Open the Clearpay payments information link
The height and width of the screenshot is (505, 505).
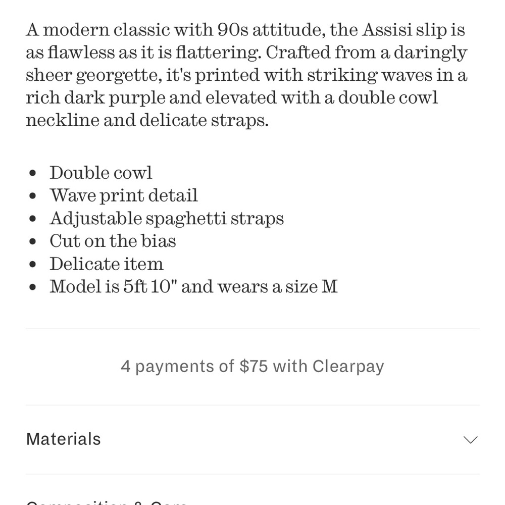pyautogui.click(x=252, y=367)
